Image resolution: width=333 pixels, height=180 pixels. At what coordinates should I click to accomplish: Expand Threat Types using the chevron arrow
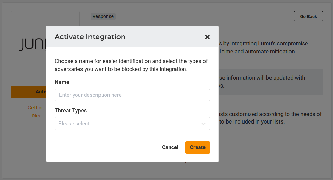tap(203, 124)
